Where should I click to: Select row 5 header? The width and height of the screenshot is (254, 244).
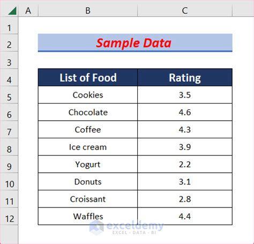point(9,95)
